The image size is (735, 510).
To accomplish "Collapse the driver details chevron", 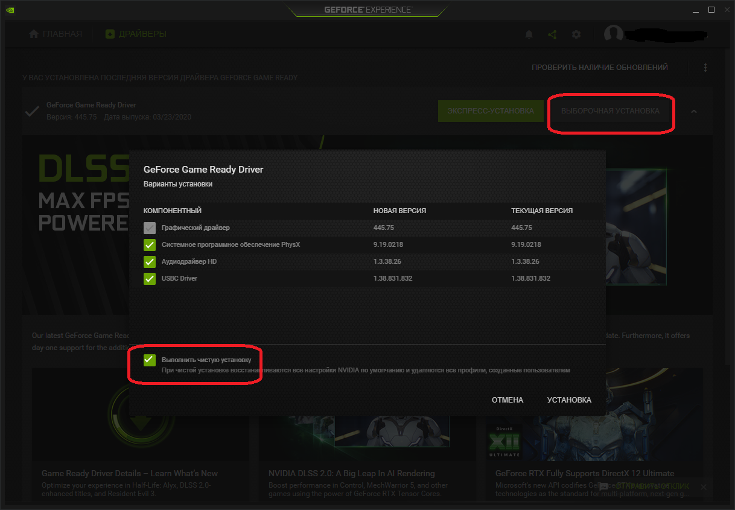I will (694, 111).
